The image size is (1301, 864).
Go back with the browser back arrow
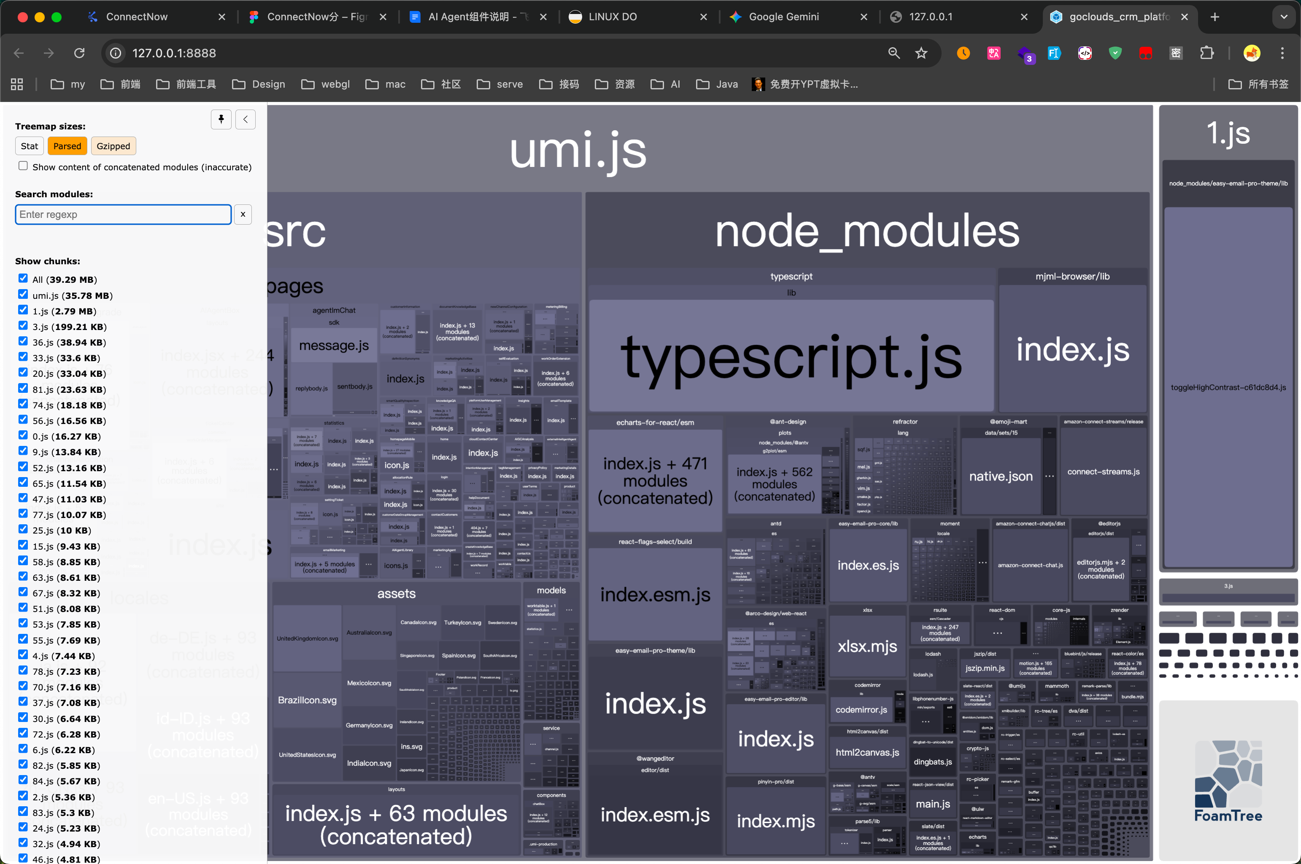(x=19, y=53)
